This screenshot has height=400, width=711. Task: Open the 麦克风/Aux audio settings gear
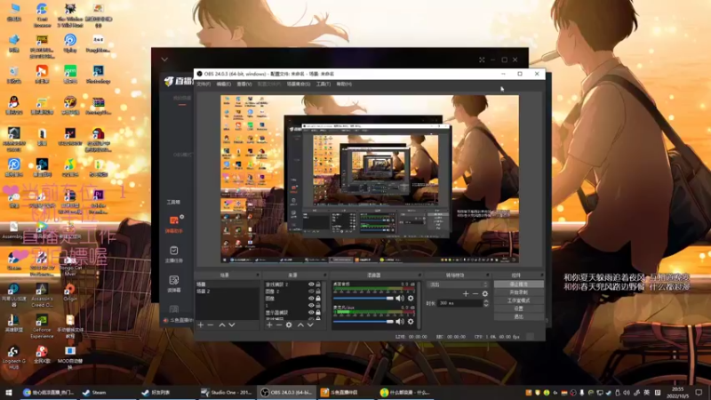(x=411, y=321)
